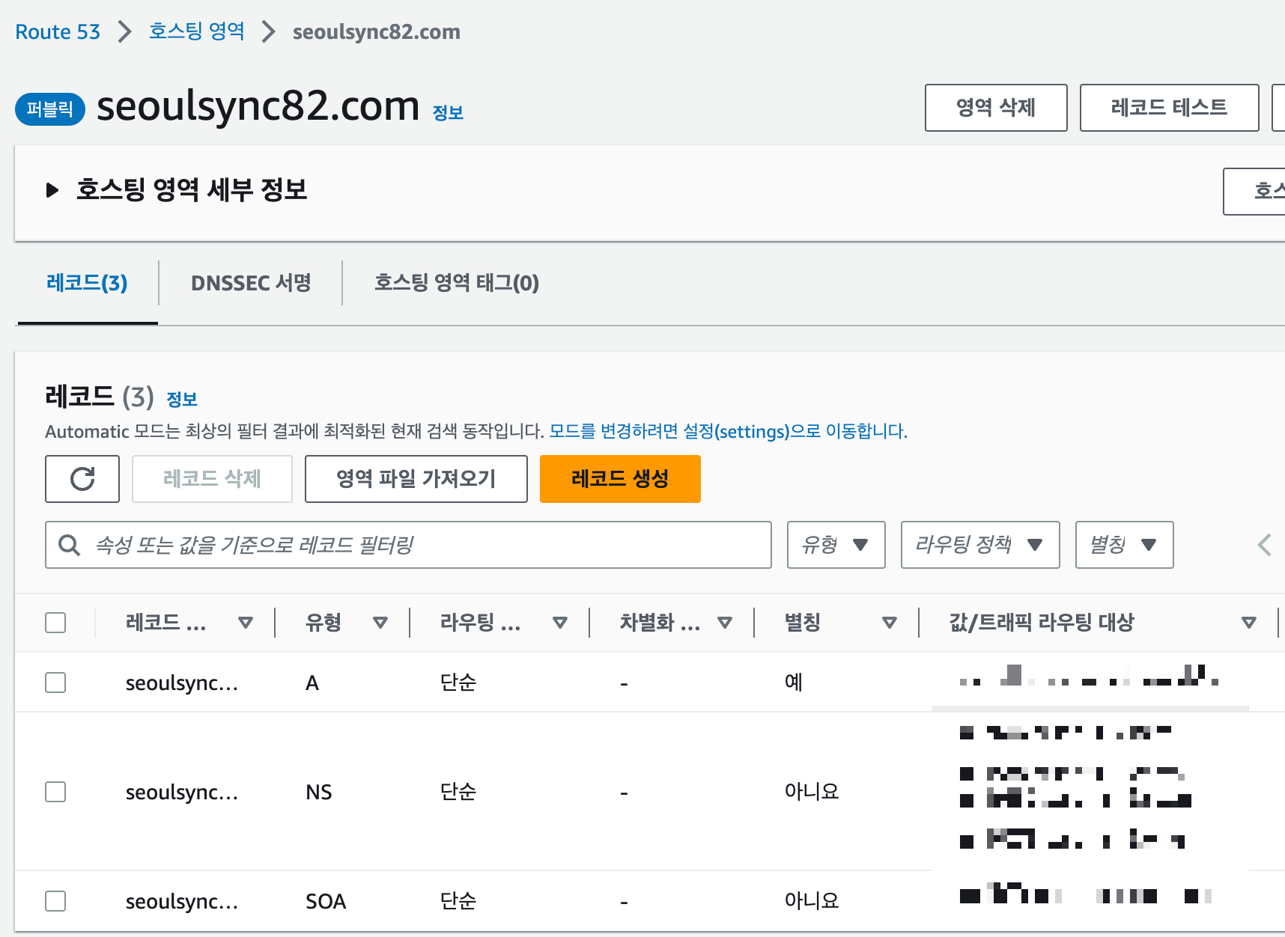Select the NS record checkbox
Image resolution: width=1285 pixels, height=937 pixels.
(x=55, y=792)
